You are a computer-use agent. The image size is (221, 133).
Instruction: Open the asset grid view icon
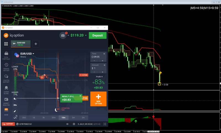6,44
